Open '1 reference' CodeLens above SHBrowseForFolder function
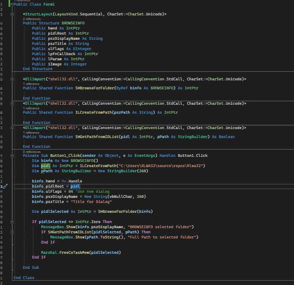The height and width of the screenshot is (285, 294). pyautogui.click(x=31, y=84)
